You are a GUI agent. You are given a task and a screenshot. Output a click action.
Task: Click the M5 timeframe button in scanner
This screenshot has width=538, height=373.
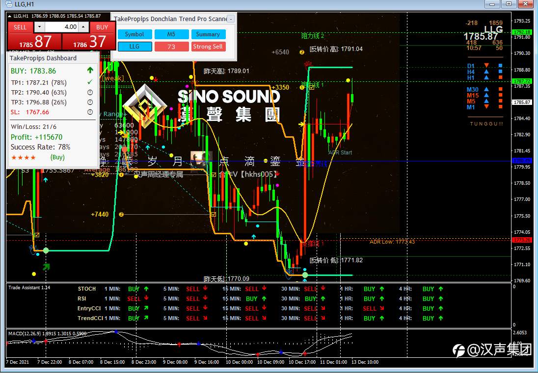(x=171, y=34)
